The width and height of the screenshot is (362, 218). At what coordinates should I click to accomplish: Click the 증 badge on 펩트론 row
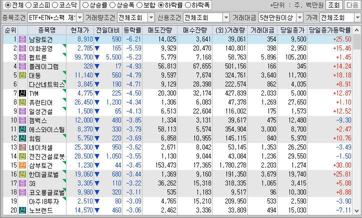(22, 57)
